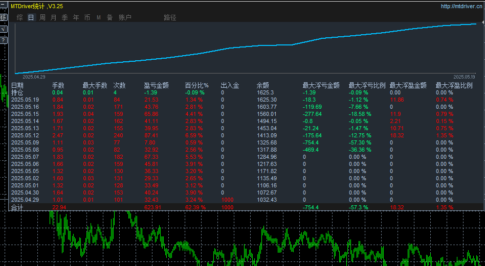The image size is (485, 266).
Task: Click the 移 move panel icon
Action: [x=3, y=17]
